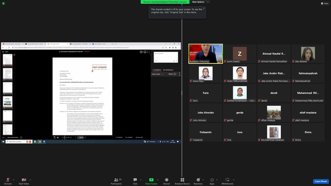Open Whiteboards

228,181
